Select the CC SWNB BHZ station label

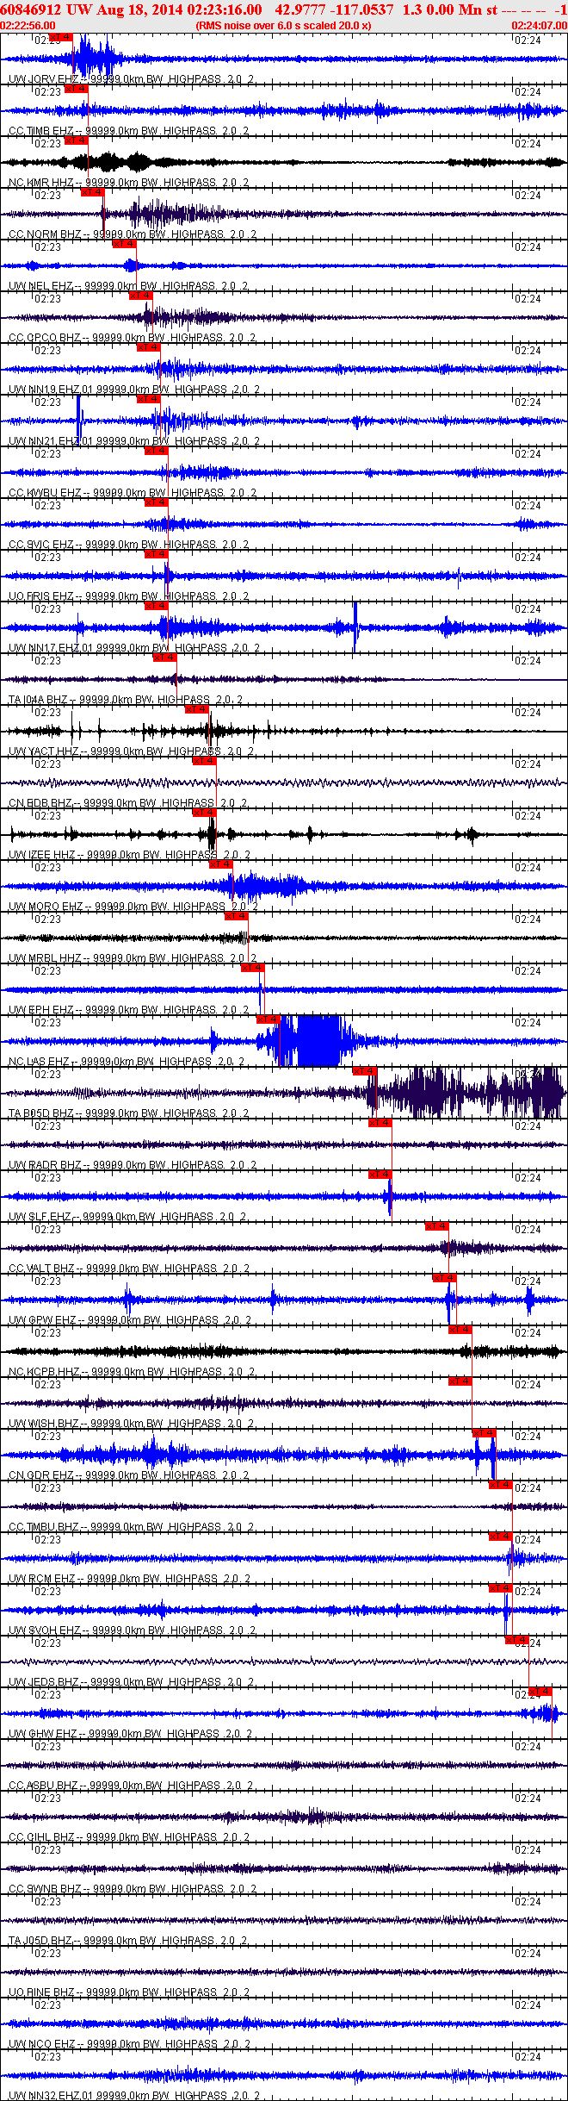point(43,1889)
